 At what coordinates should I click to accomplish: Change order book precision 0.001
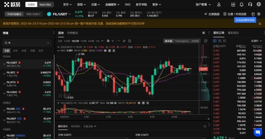[x=256, y=41]
